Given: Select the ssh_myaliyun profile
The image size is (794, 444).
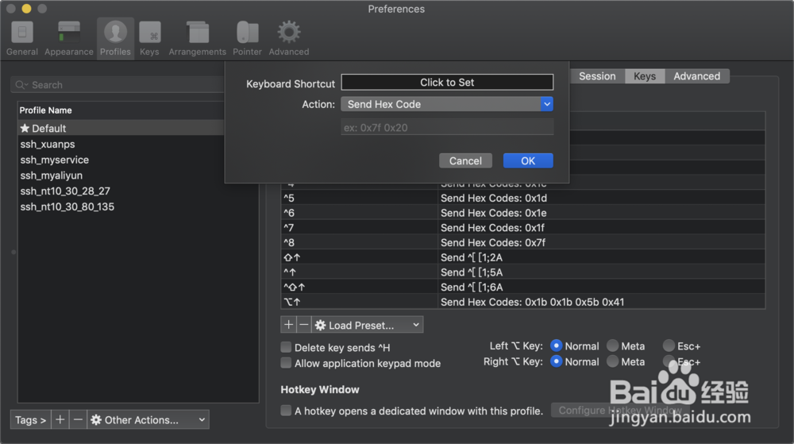Looking at the screenshot, I should pos(52,176).
